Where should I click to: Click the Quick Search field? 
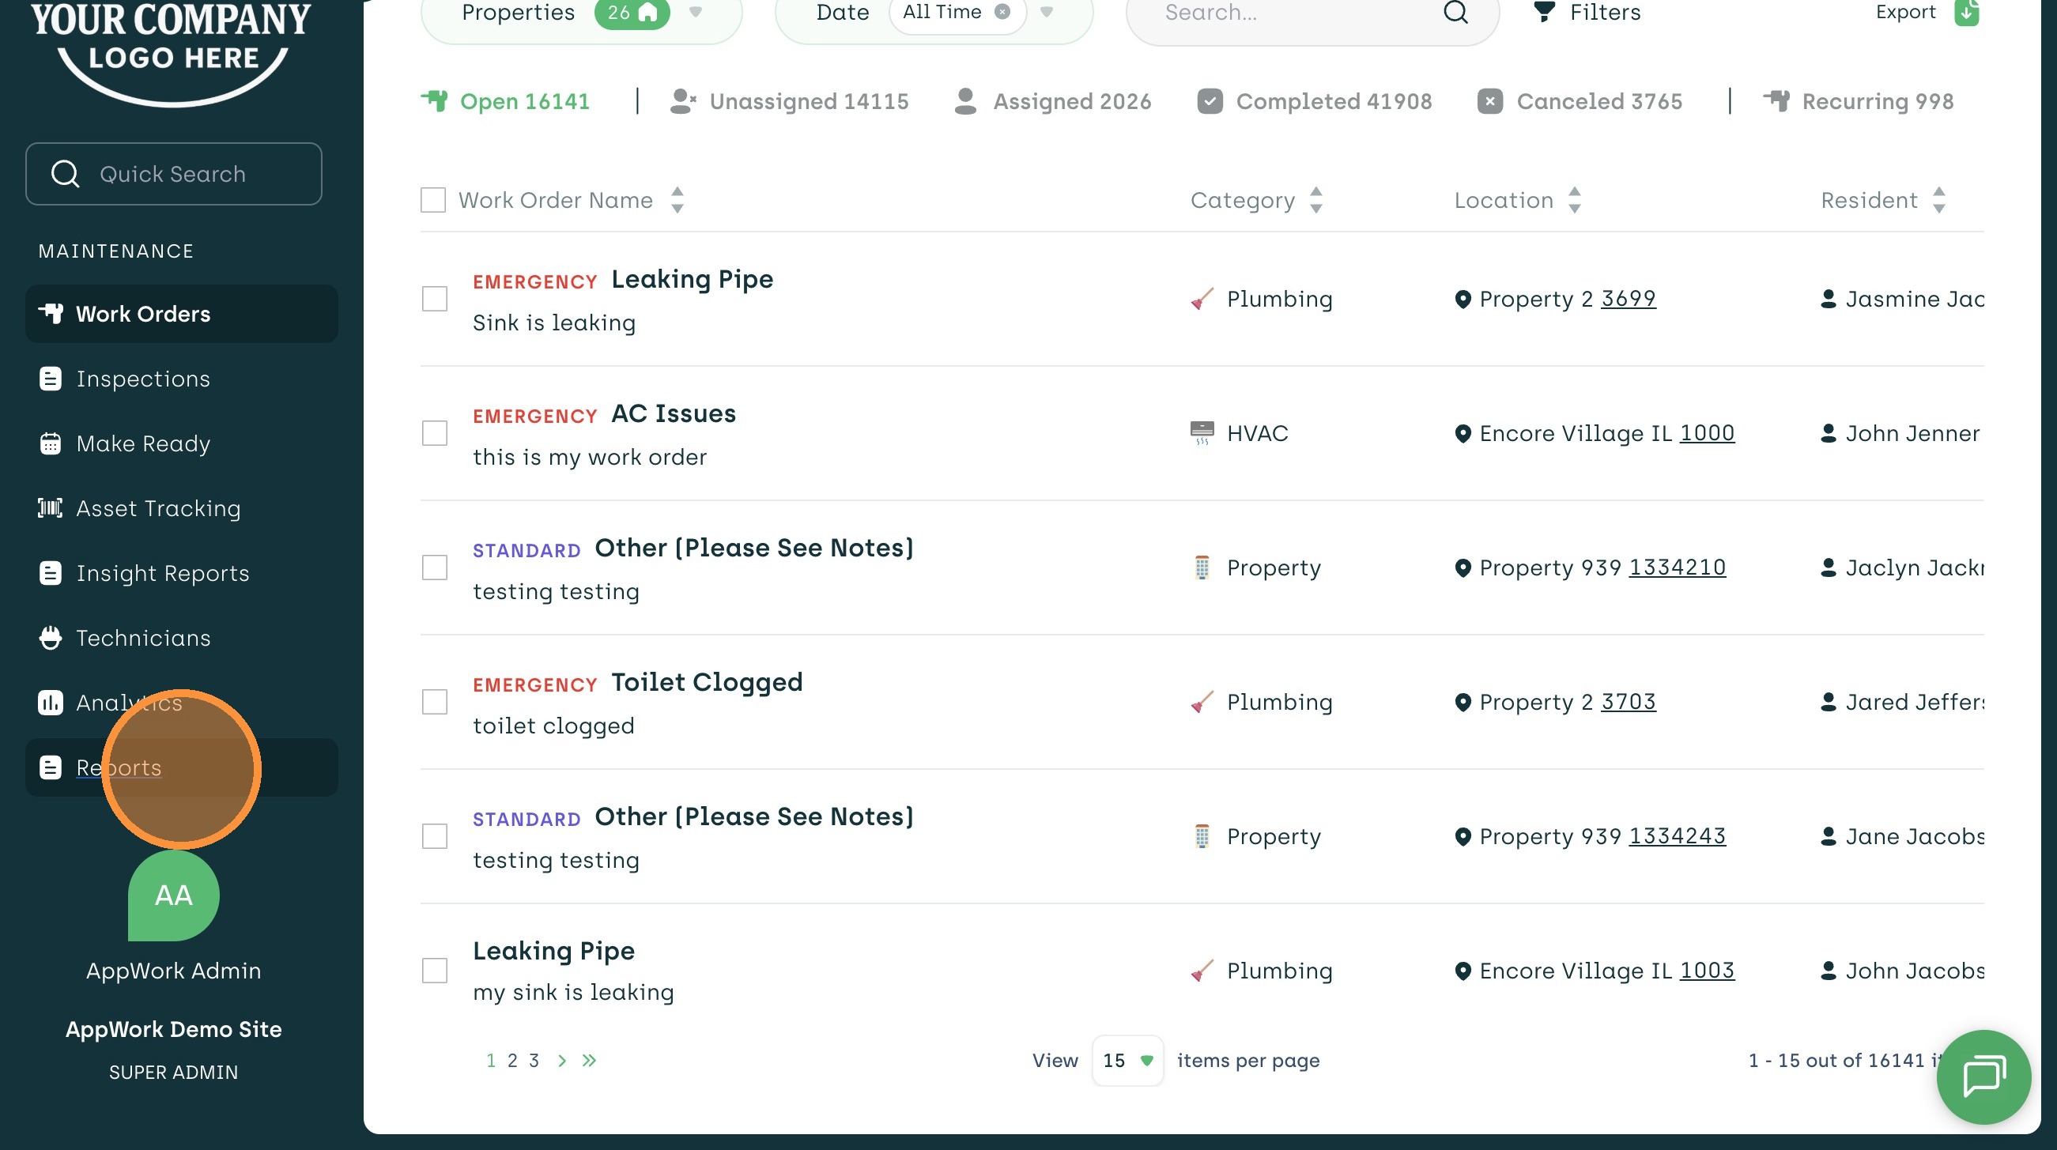click(x=173, y=174)
